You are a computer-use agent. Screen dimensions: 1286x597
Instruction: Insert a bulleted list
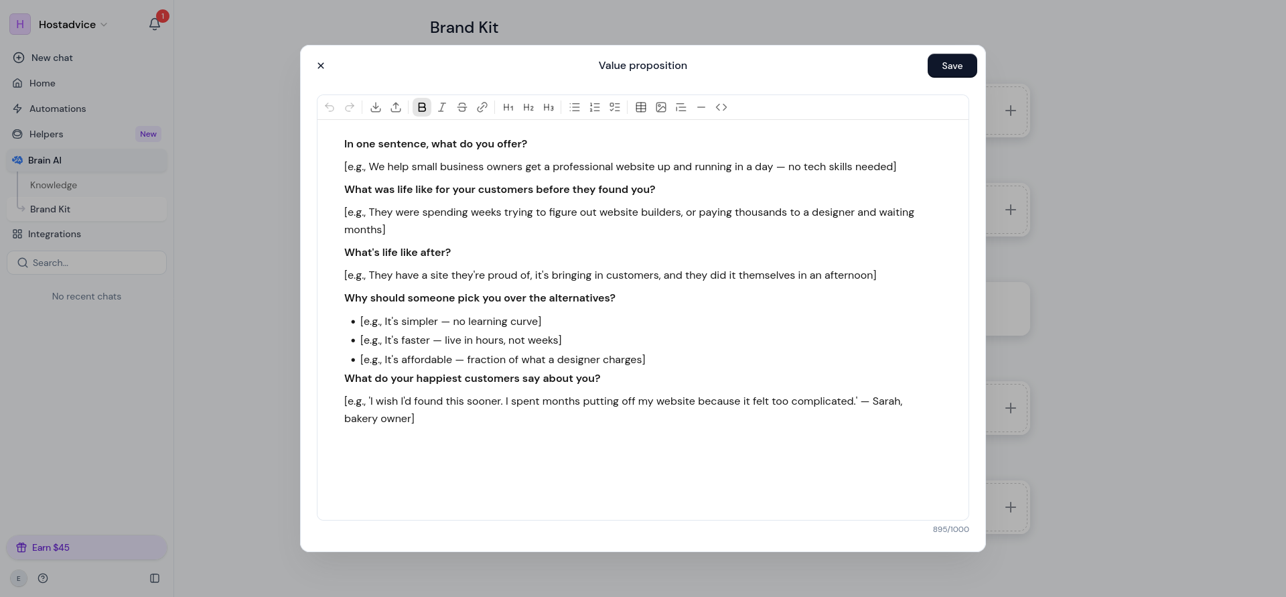[x=575, y=107]
